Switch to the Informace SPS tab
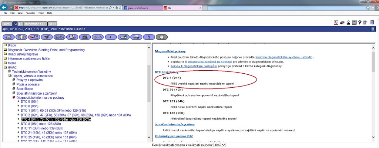Image resolution: width=379 pixels, height=148 pixels. tap(36, 24)
